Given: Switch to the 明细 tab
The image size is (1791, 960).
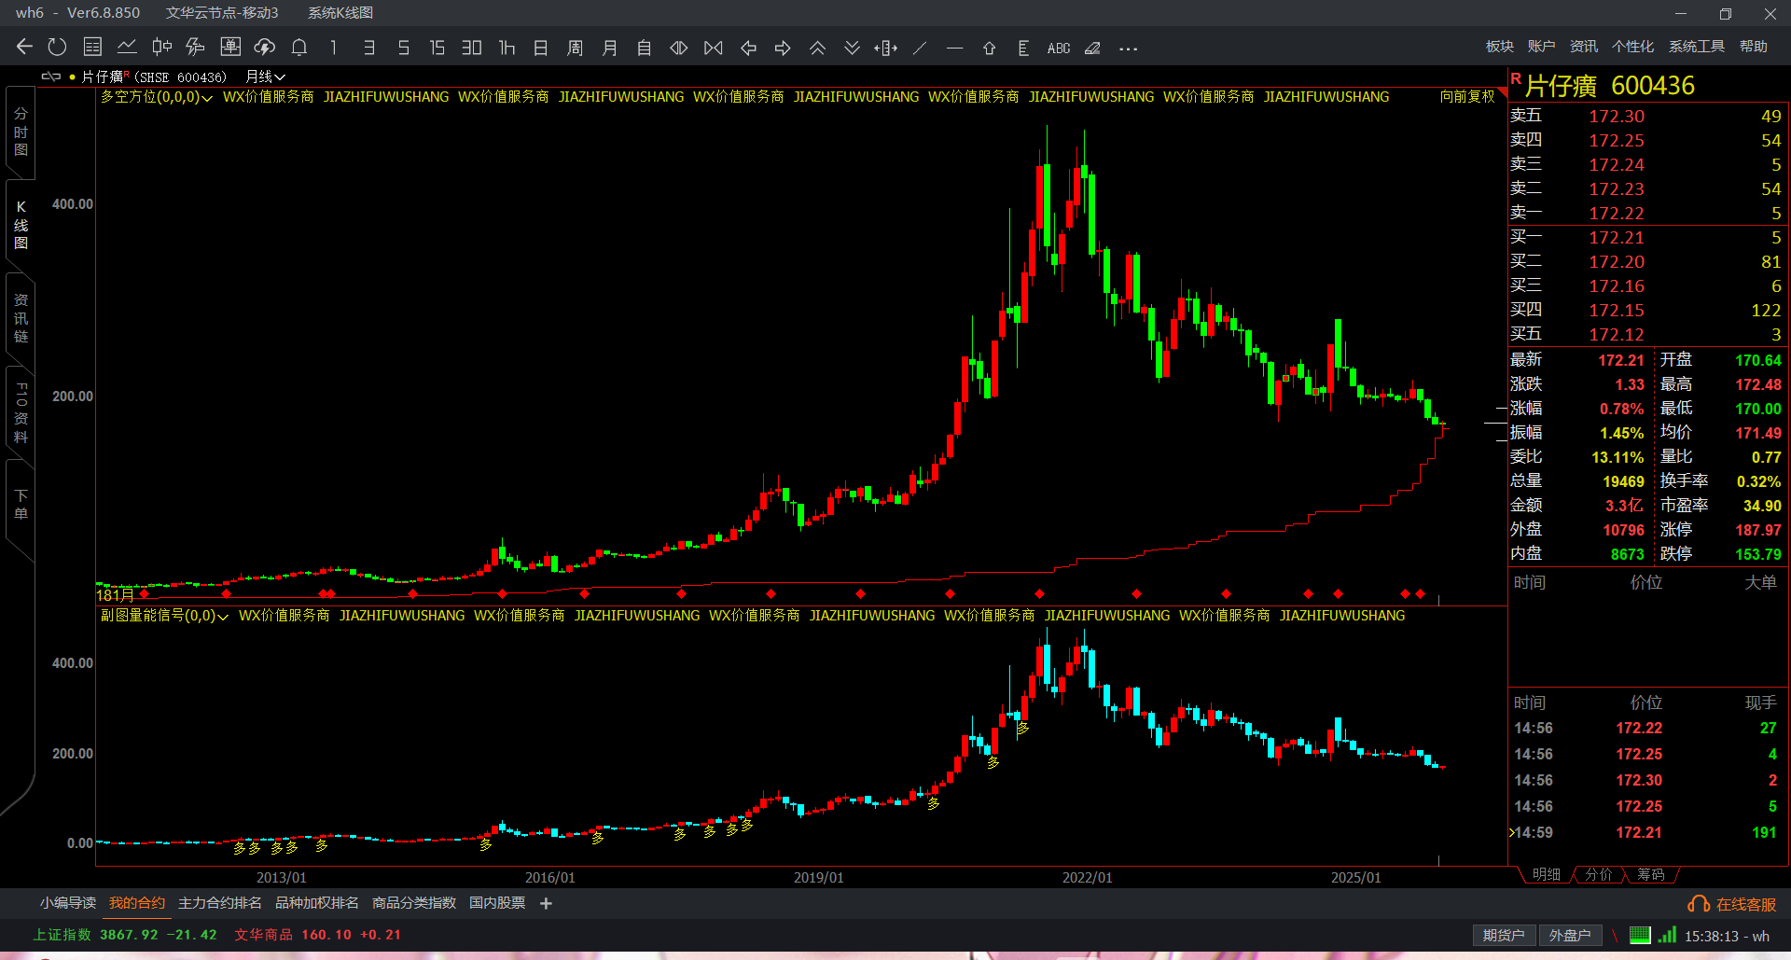Looking at the screenshot, I should (x=1546, y=874).
